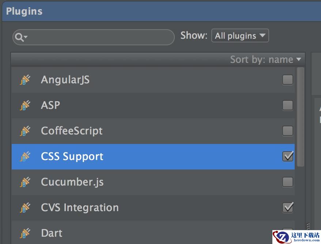The image size is (321, 244).
Task: Focus the plugin search field
Action: click(93, 37)
